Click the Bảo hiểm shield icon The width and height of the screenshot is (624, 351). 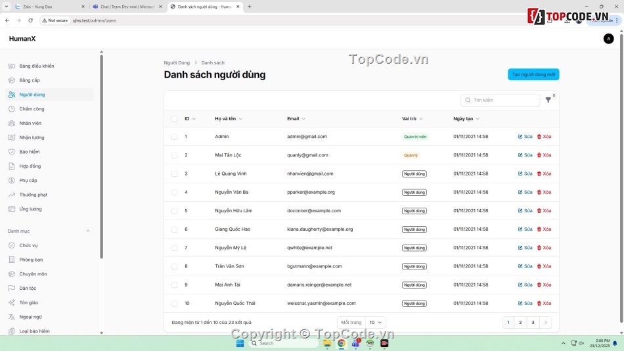pos(12,152)
